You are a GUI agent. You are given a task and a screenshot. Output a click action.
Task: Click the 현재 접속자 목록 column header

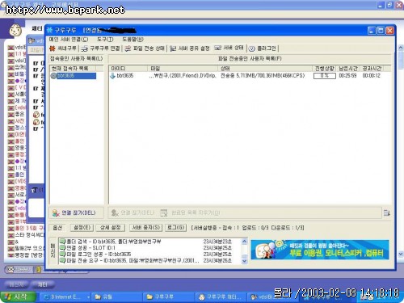click(x=73, y=68)
